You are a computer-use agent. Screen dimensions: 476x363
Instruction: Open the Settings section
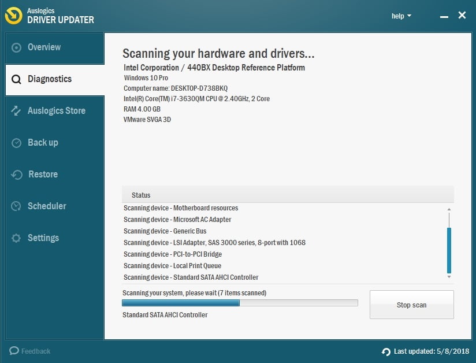55,238
